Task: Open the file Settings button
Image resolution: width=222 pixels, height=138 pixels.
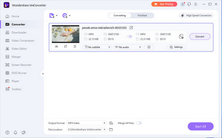Action: pos(176,47)
